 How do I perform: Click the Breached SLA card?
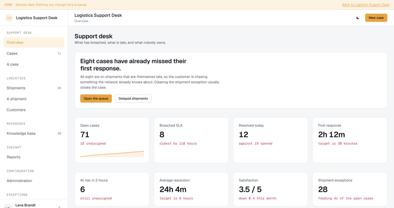tap(191, 140)
